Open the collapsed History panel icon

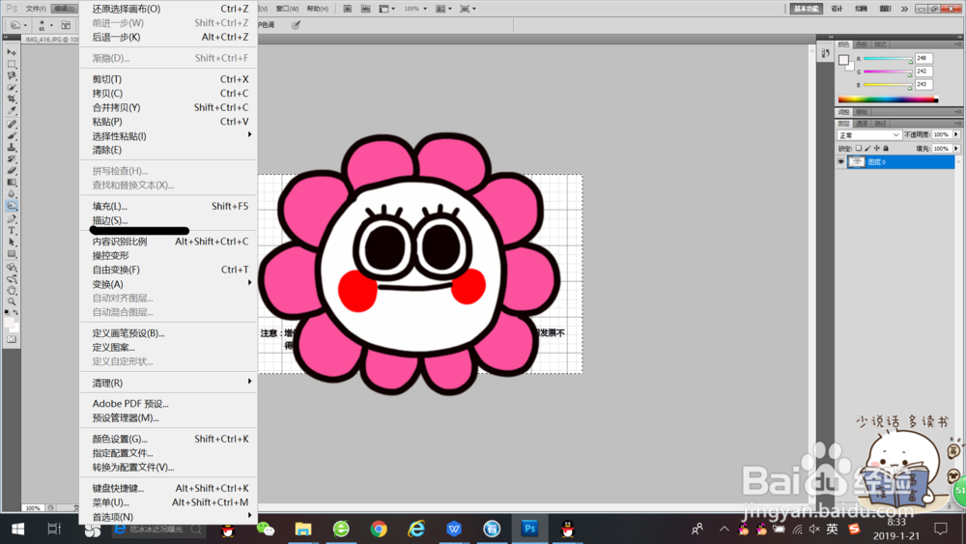point(826,53)
